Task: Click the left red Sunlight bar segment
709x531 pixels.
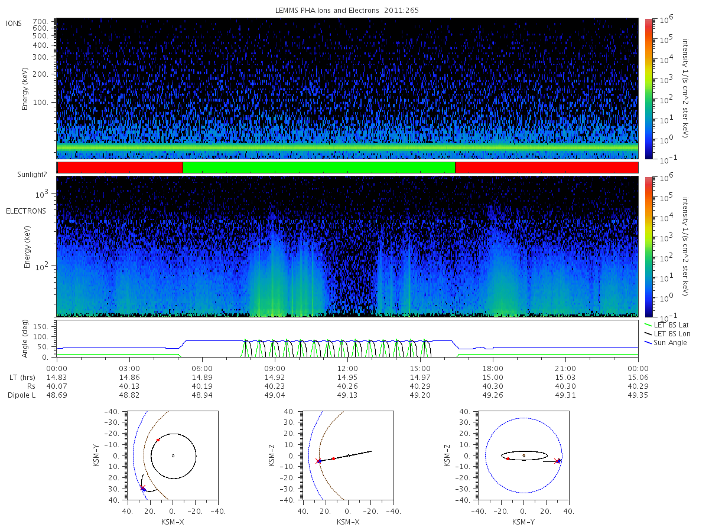Action: pos(121,168)
